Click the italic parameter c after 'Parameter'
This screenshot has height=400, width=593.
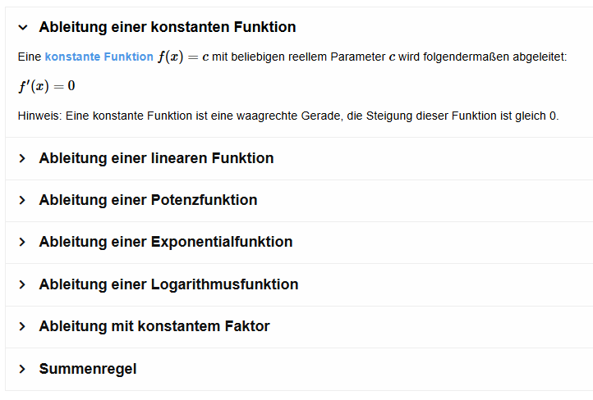click(391, 57)
